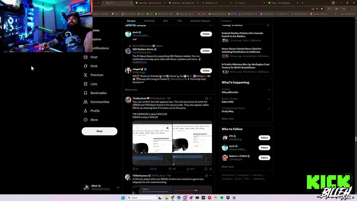The image size is (357, 201).
Task: Follow duck in the feed suggestions
Action: click(x=206, y=34)
